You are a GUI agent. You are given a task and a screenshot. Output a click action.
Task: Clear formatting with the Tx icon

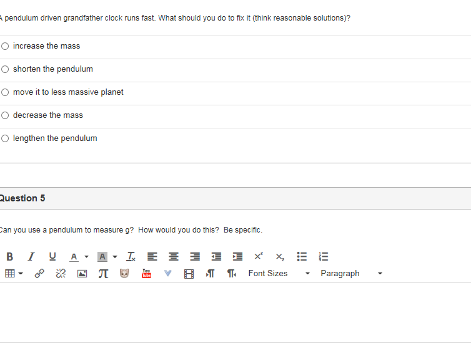pos(131,257)
